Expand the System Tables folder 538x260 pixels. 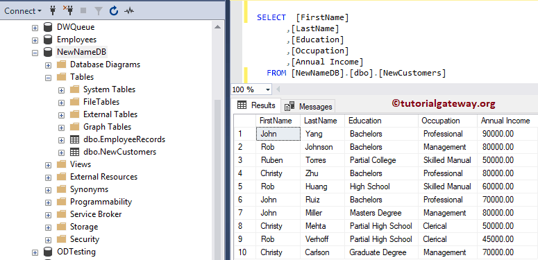pos(61,90)
